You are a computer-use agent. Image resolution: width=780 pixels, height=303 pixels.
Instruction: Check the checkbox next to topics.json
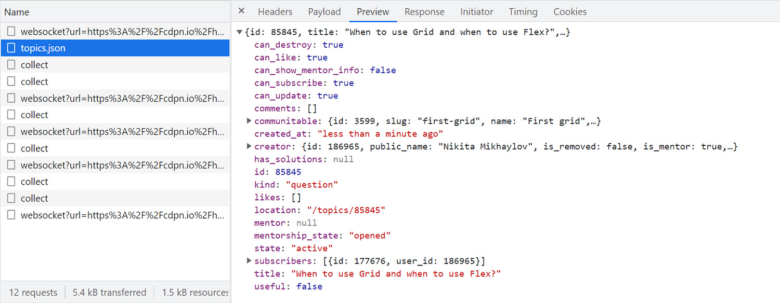(11, 48)
